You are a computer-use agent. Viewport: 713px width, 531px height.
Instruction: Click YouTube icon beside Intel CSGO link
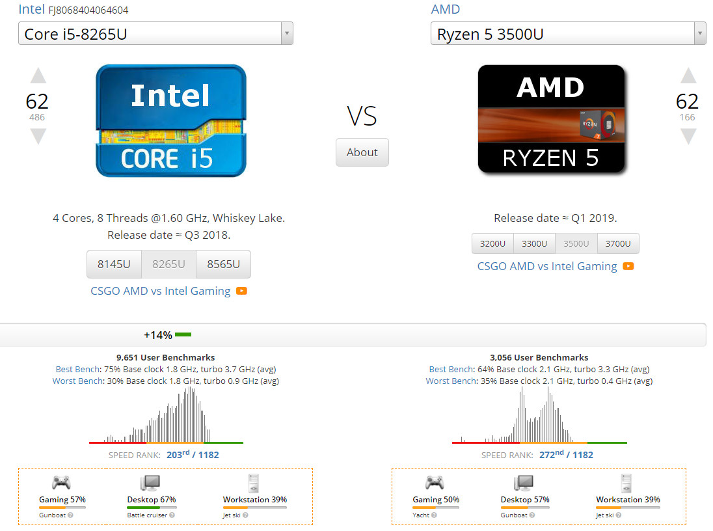241,291
